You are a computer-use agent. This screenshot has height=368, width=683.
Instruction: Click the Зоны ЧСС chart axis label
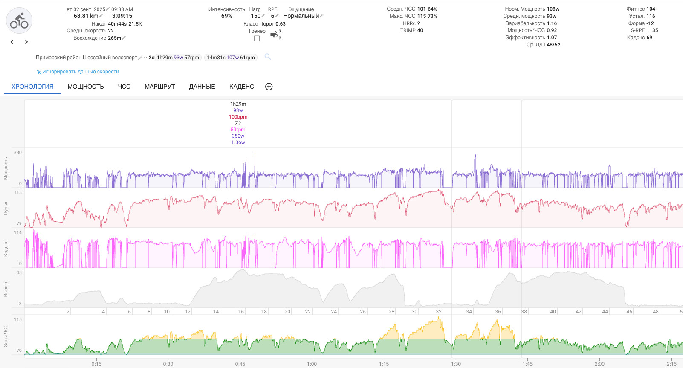[x=6, y=336]
